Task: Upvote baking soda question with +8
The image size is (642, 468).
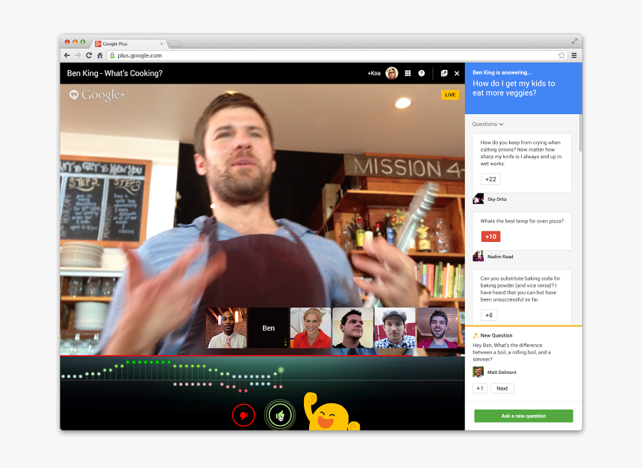Action: 489,315
